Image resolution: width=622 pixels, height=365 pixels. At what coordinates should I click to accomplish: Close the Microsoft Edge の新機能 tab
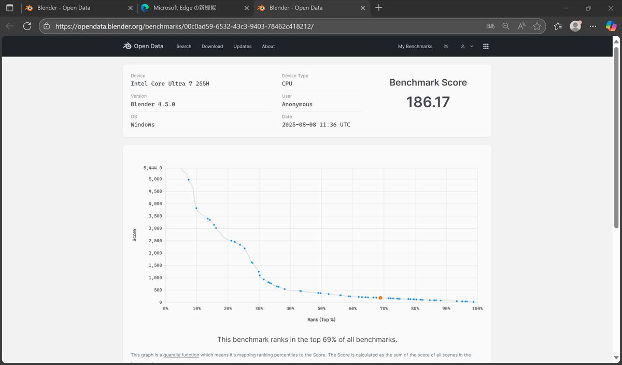pyautogui.click(x=246, y=8)
